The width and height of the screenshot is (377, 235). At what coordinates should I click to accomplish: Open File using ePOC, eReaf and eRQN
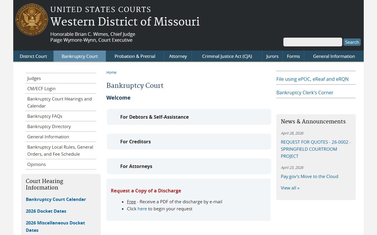pyautogui.click(x=312, y=79)
